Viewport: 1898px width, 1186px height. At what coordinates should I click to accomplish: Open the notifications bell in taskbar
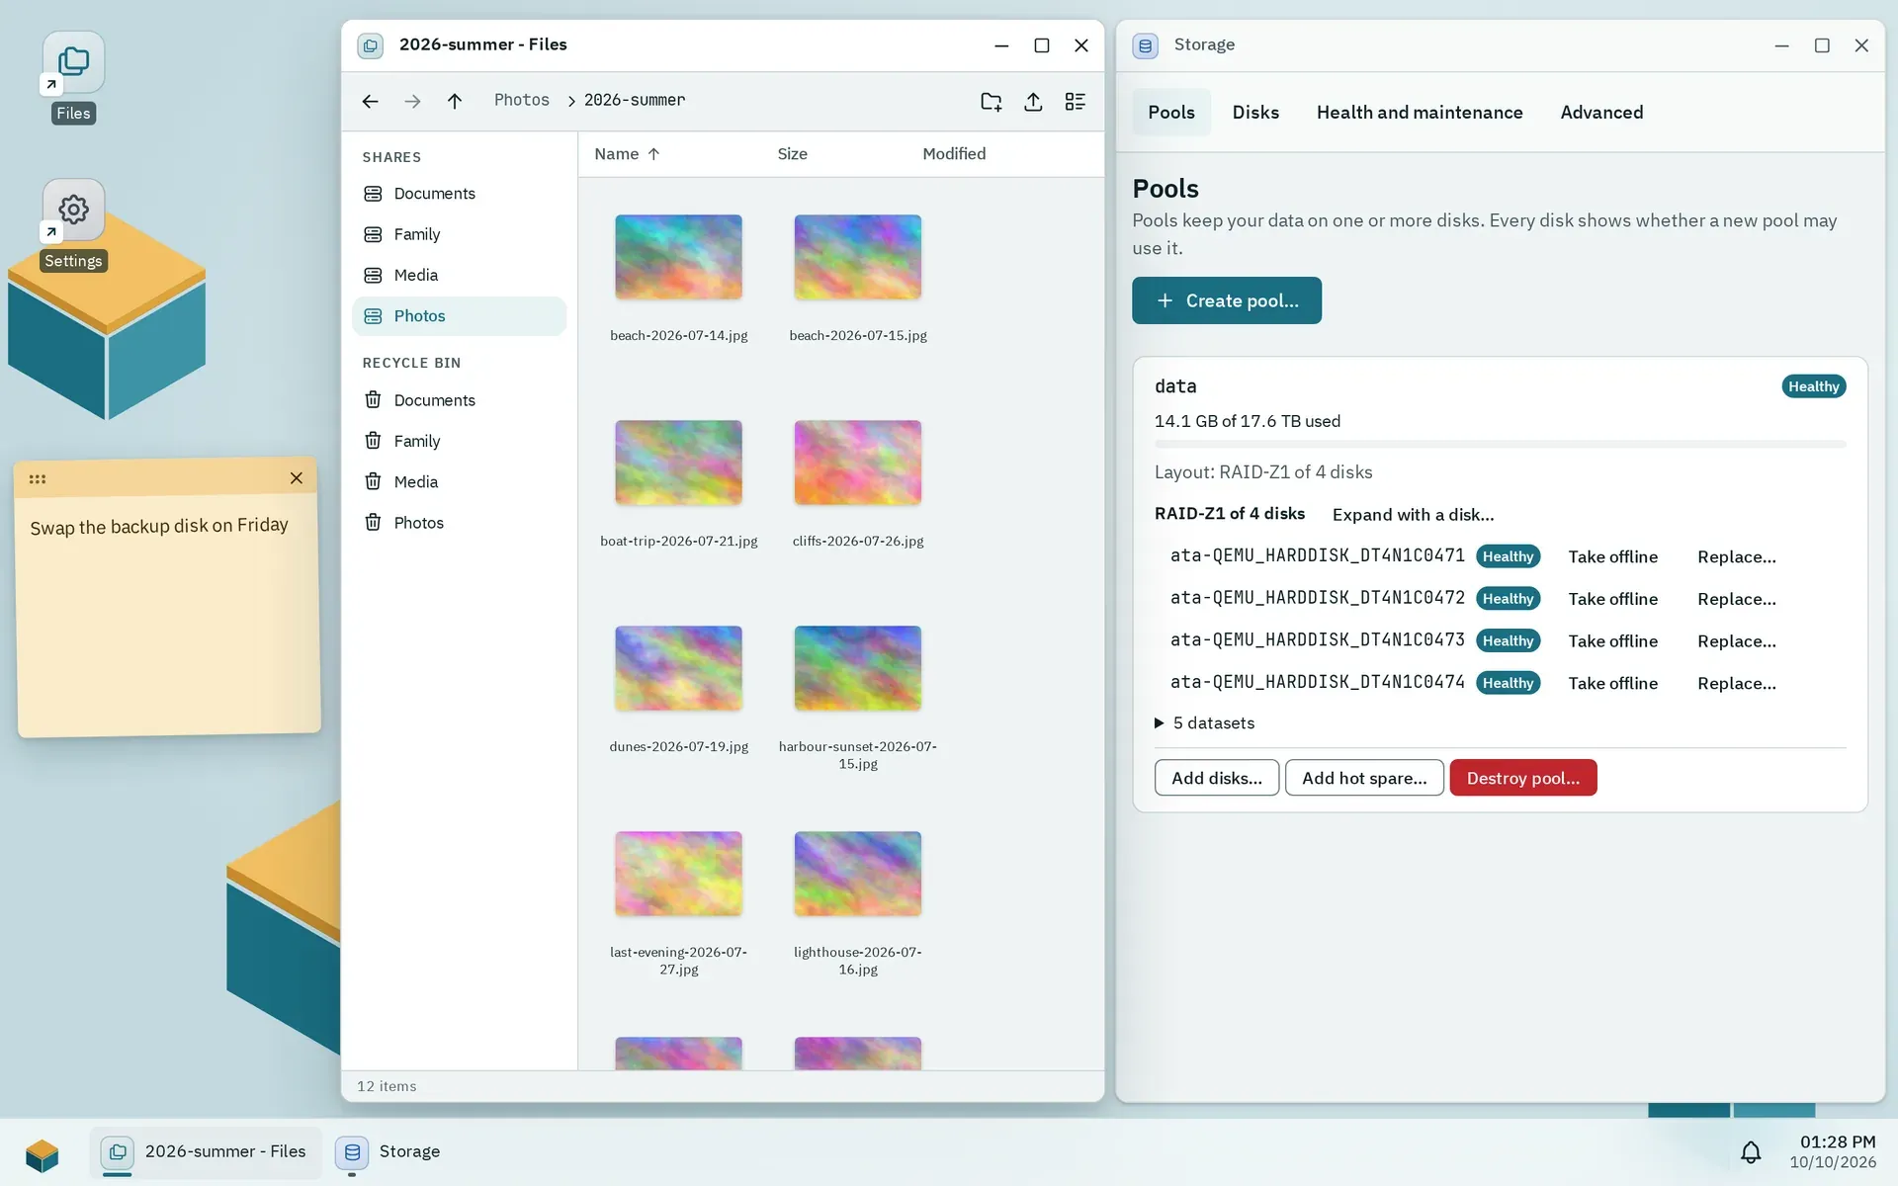pyautogui.click(x=1751, y=1151)
